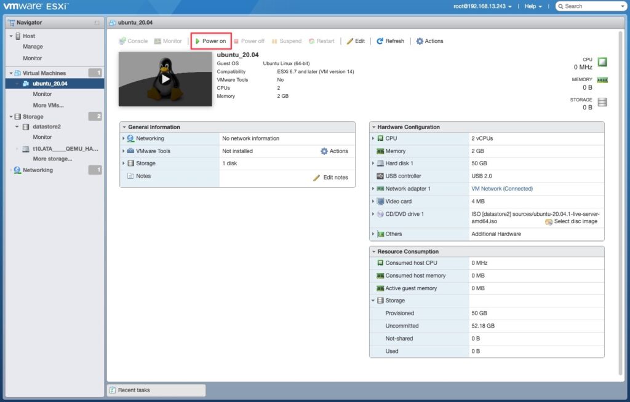Click the Search field
The height and width of the screenshot is (402, 630).
591,6
